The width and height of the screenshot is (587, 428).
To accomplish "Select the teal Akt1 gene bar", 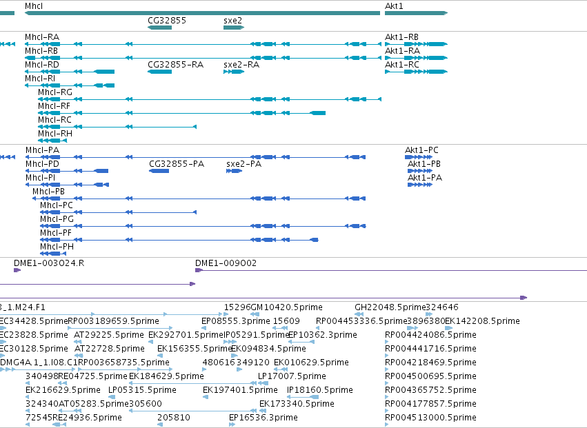I will click(x=417, y=13).
